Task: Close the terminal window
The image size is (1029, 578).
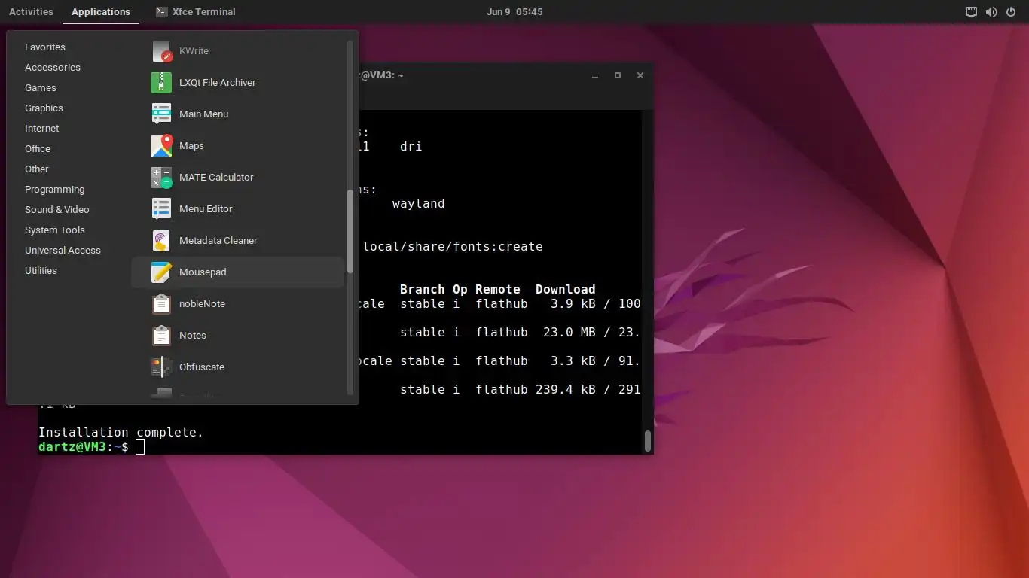Action: (640, 76)
